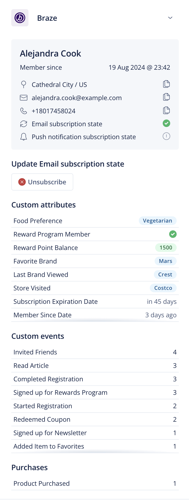Click the Mars favorite brand tag

click(x=165, y=261)
